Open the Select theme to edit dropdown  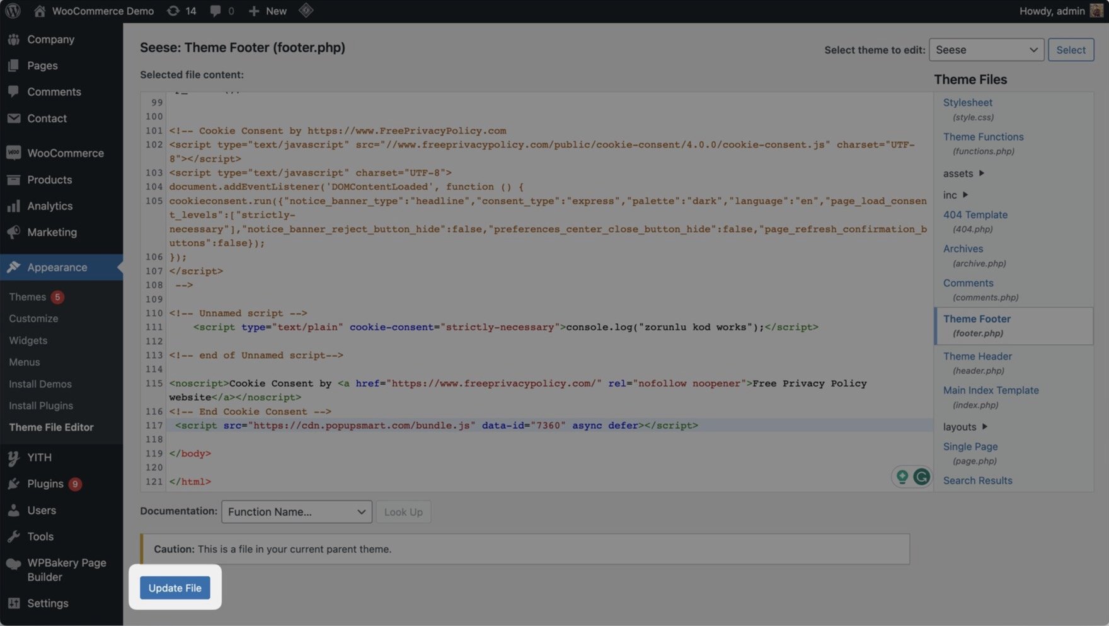tap(986, 50)
